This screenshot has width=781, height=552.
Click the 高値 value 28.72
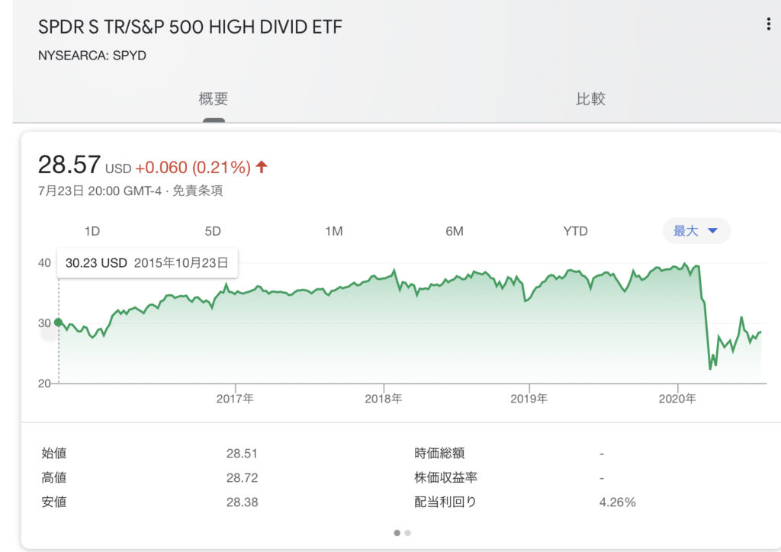tap(242, 478)
